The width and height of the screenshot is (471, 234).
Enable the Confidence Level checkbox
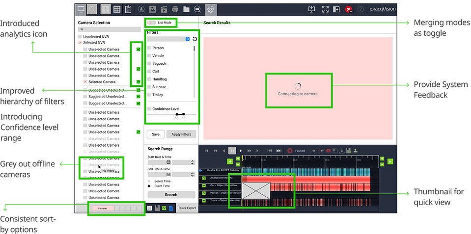(x=149, y=109)
